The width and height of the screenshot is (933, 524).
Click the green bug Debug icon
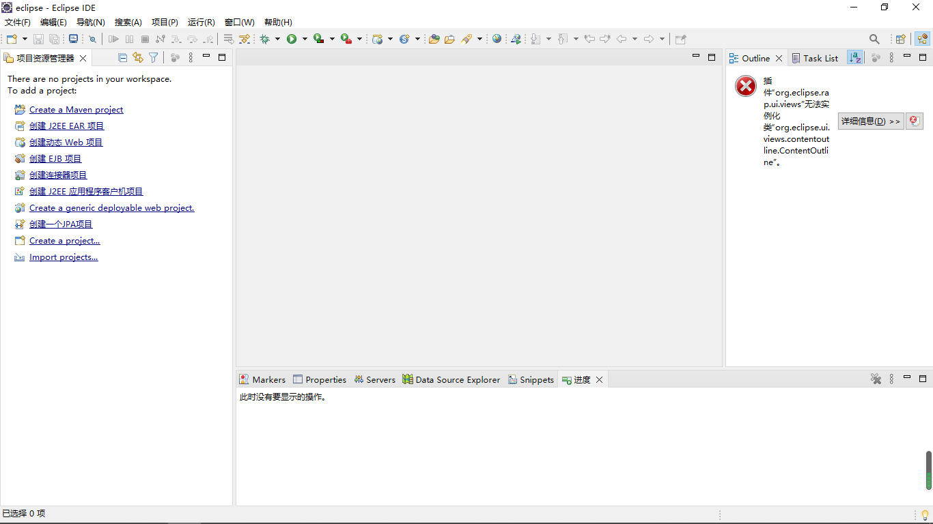pos(265,39)
